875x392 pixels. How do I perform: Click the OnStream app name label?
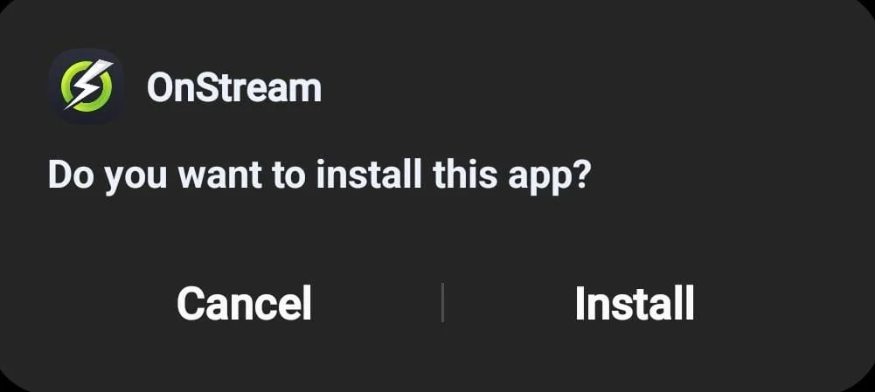[234, 88]
